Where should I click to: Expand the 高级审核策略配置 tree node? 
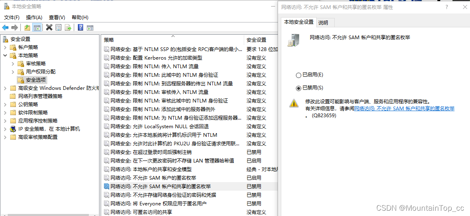[5, 137]
